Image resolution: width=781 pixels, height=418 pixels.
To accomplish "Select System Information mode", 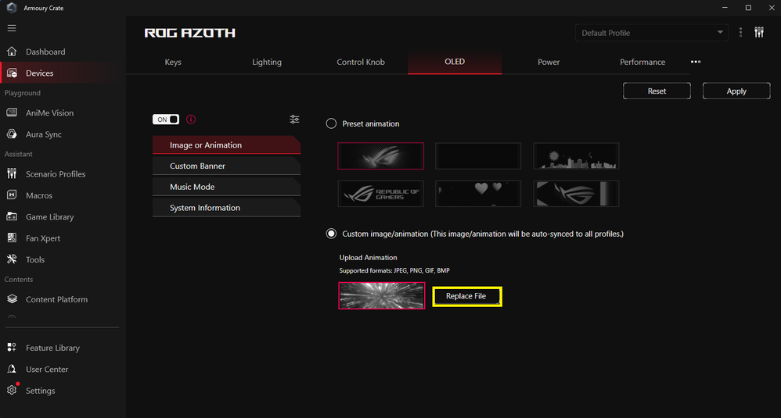I will coord(227,207).
